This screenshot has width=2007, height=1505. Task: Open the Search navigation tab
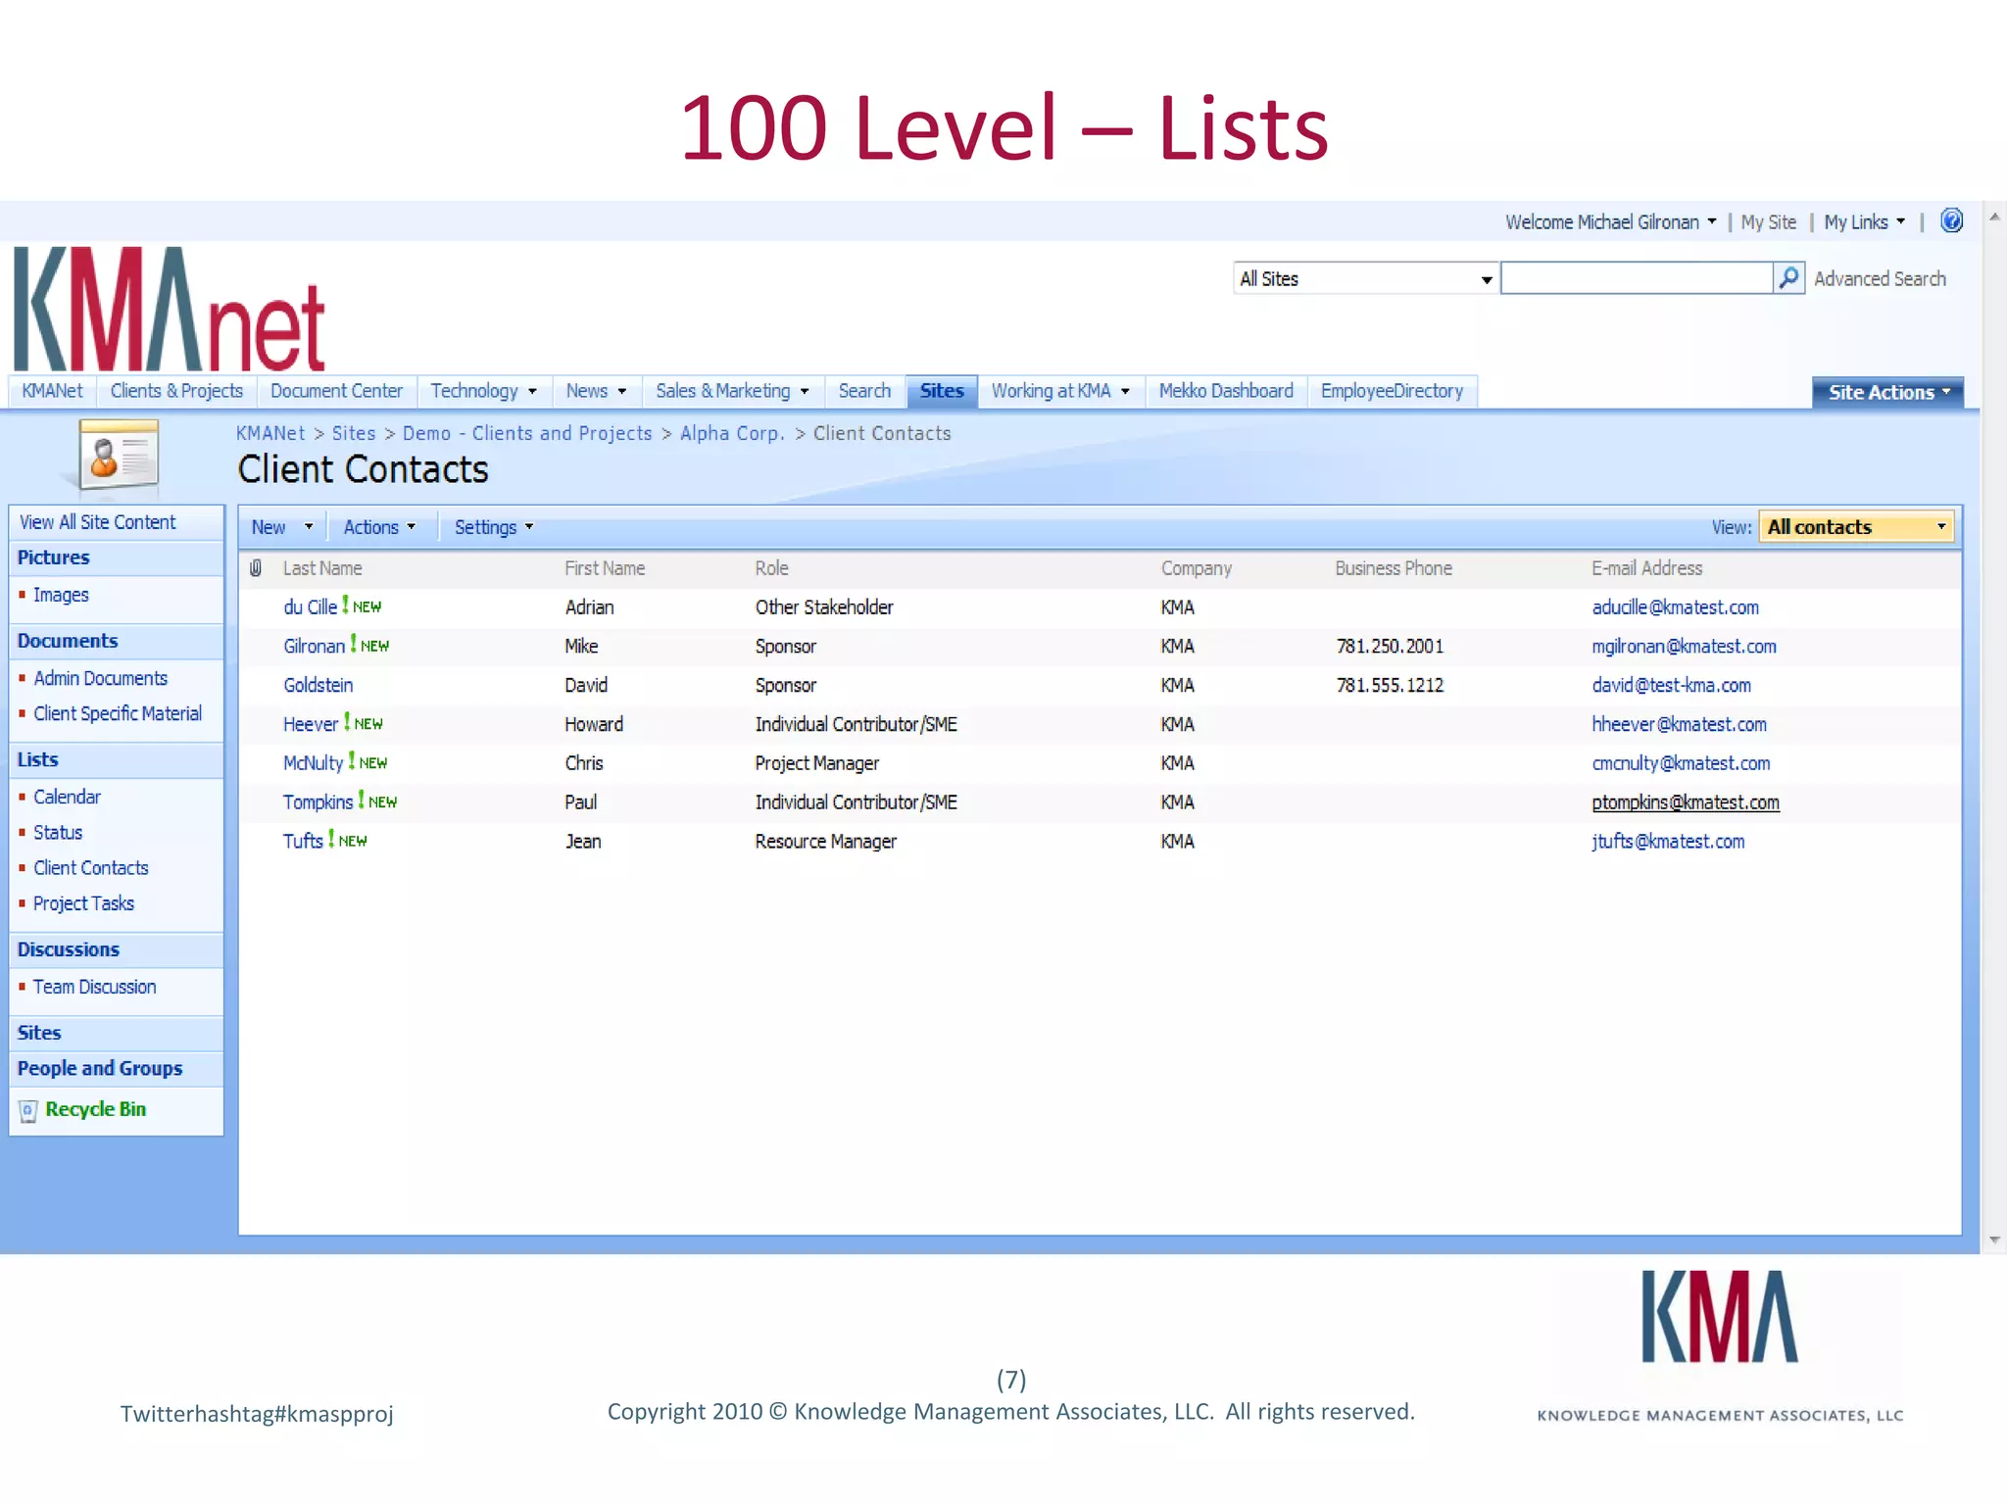[x=864, y=391]
